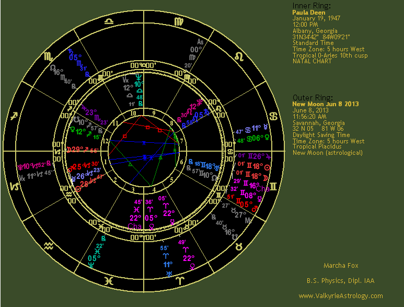Click the Paula Deen chart name
Image resolution: width=404 pixels, height=307 pixels.
pos(308,13)
